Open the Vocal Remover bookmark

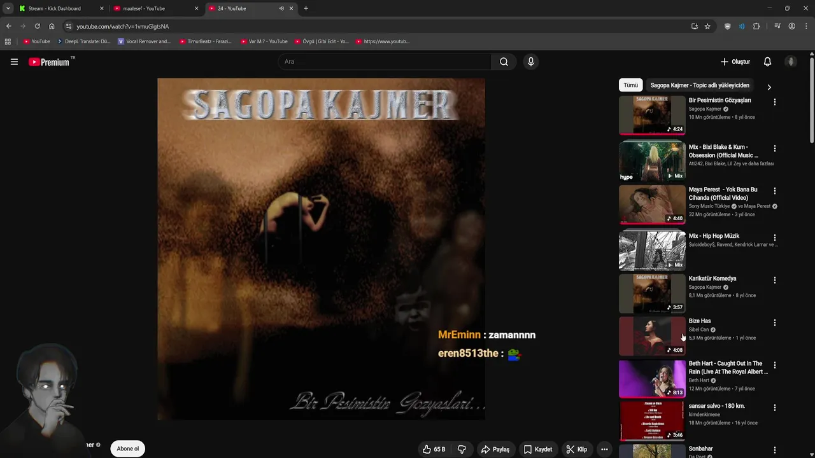tap(145, 41)
